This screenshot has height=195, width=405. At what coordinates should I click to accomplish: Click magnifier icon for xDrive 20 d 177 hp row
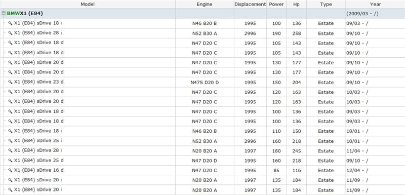coord(10,62)
